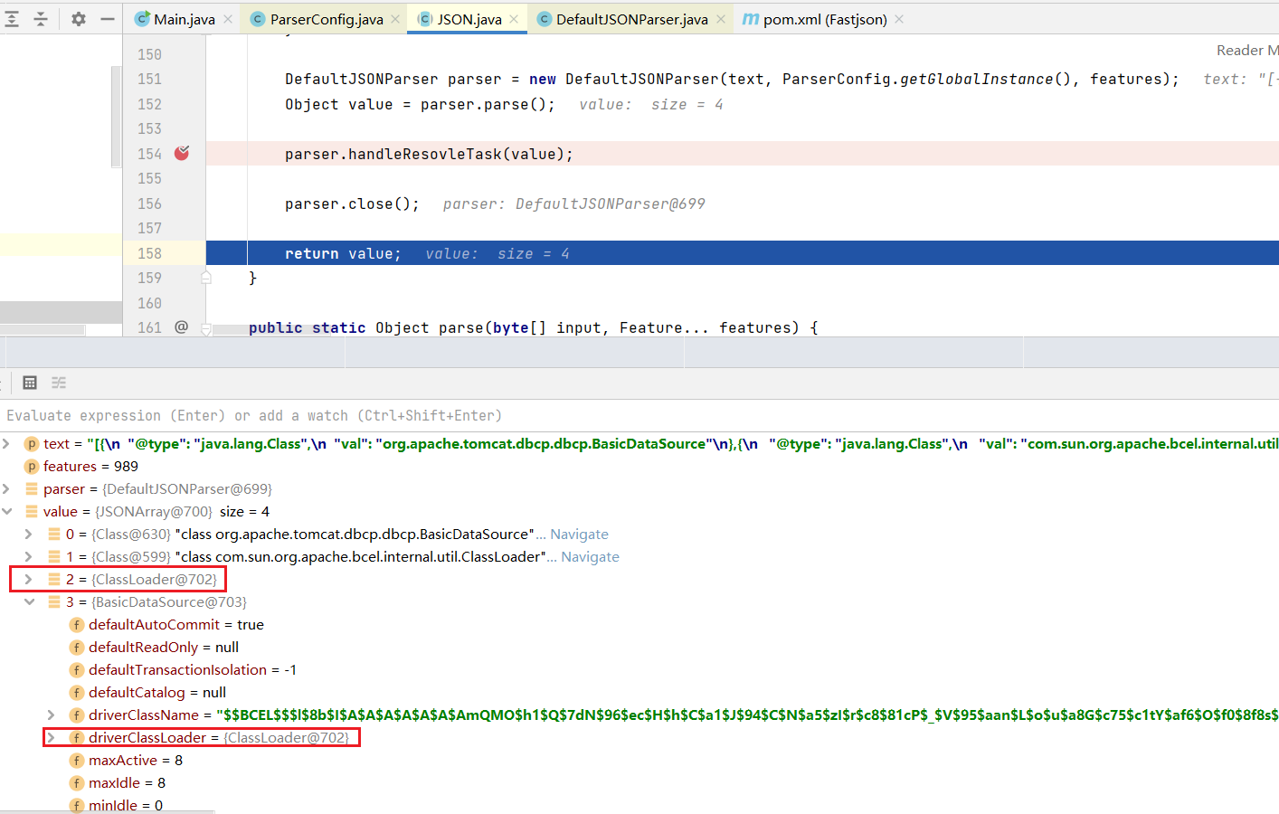Select the features = 989 variable row
The image size is (1279, 814).
pos(90,466)
